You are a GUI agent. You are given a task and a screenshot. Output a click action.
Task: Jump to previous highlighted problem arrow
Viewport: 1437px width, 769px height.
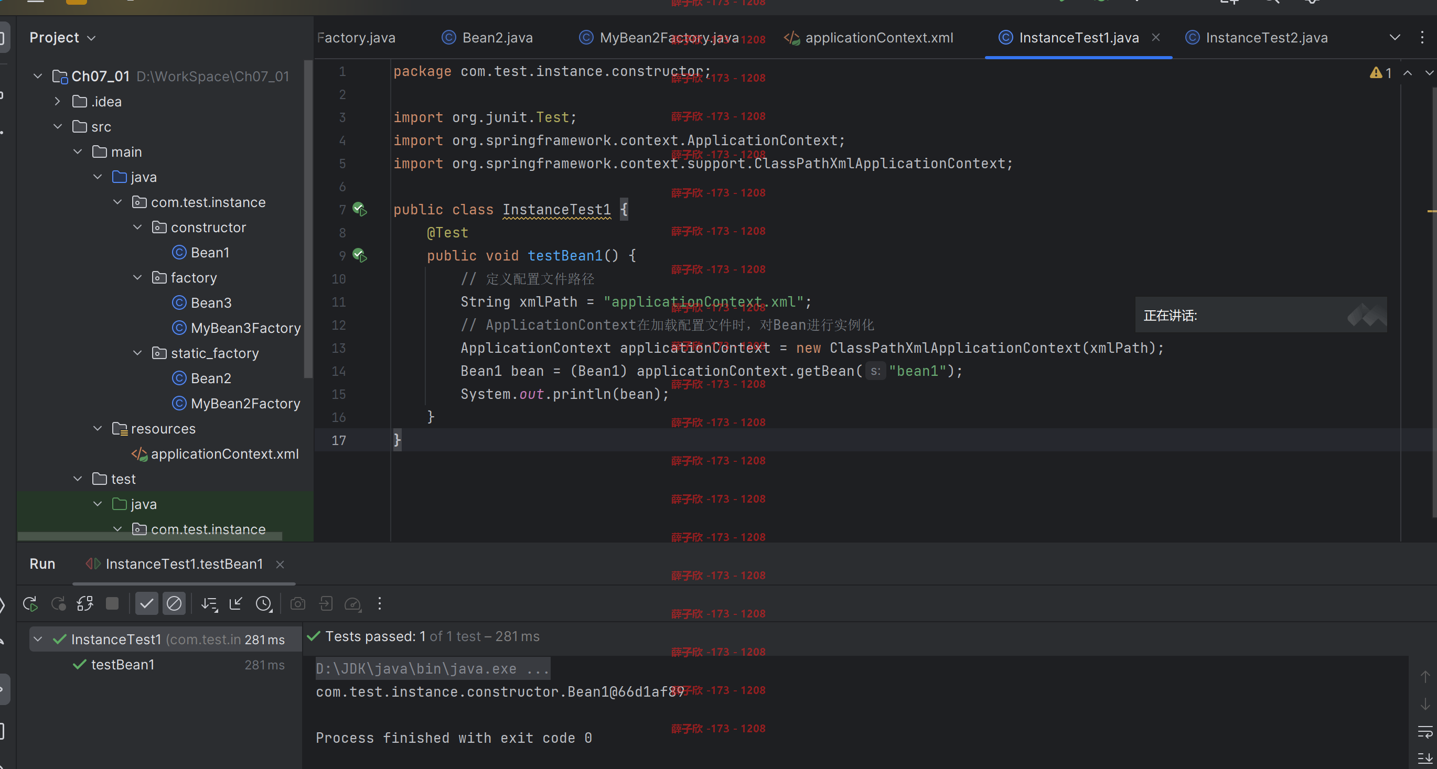[x=1408, y=73]
